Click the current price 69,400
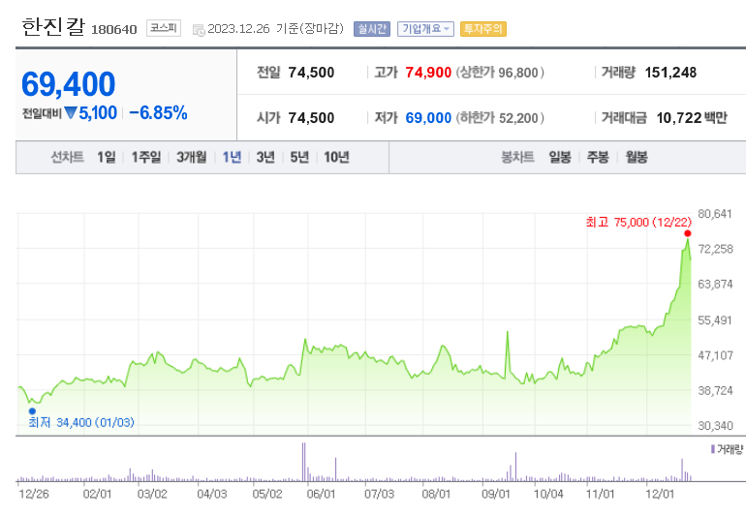Screen dimensions: 746x516 [x=69, y=84]
